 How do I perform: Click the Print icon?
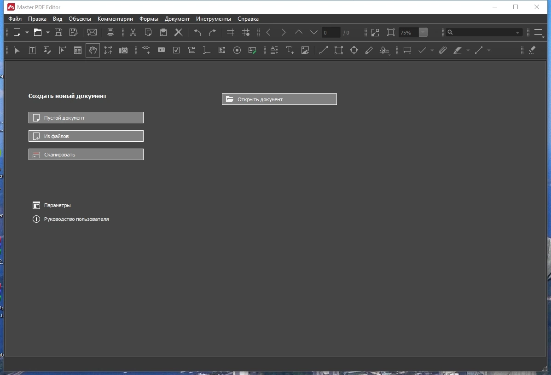[110, 32]
